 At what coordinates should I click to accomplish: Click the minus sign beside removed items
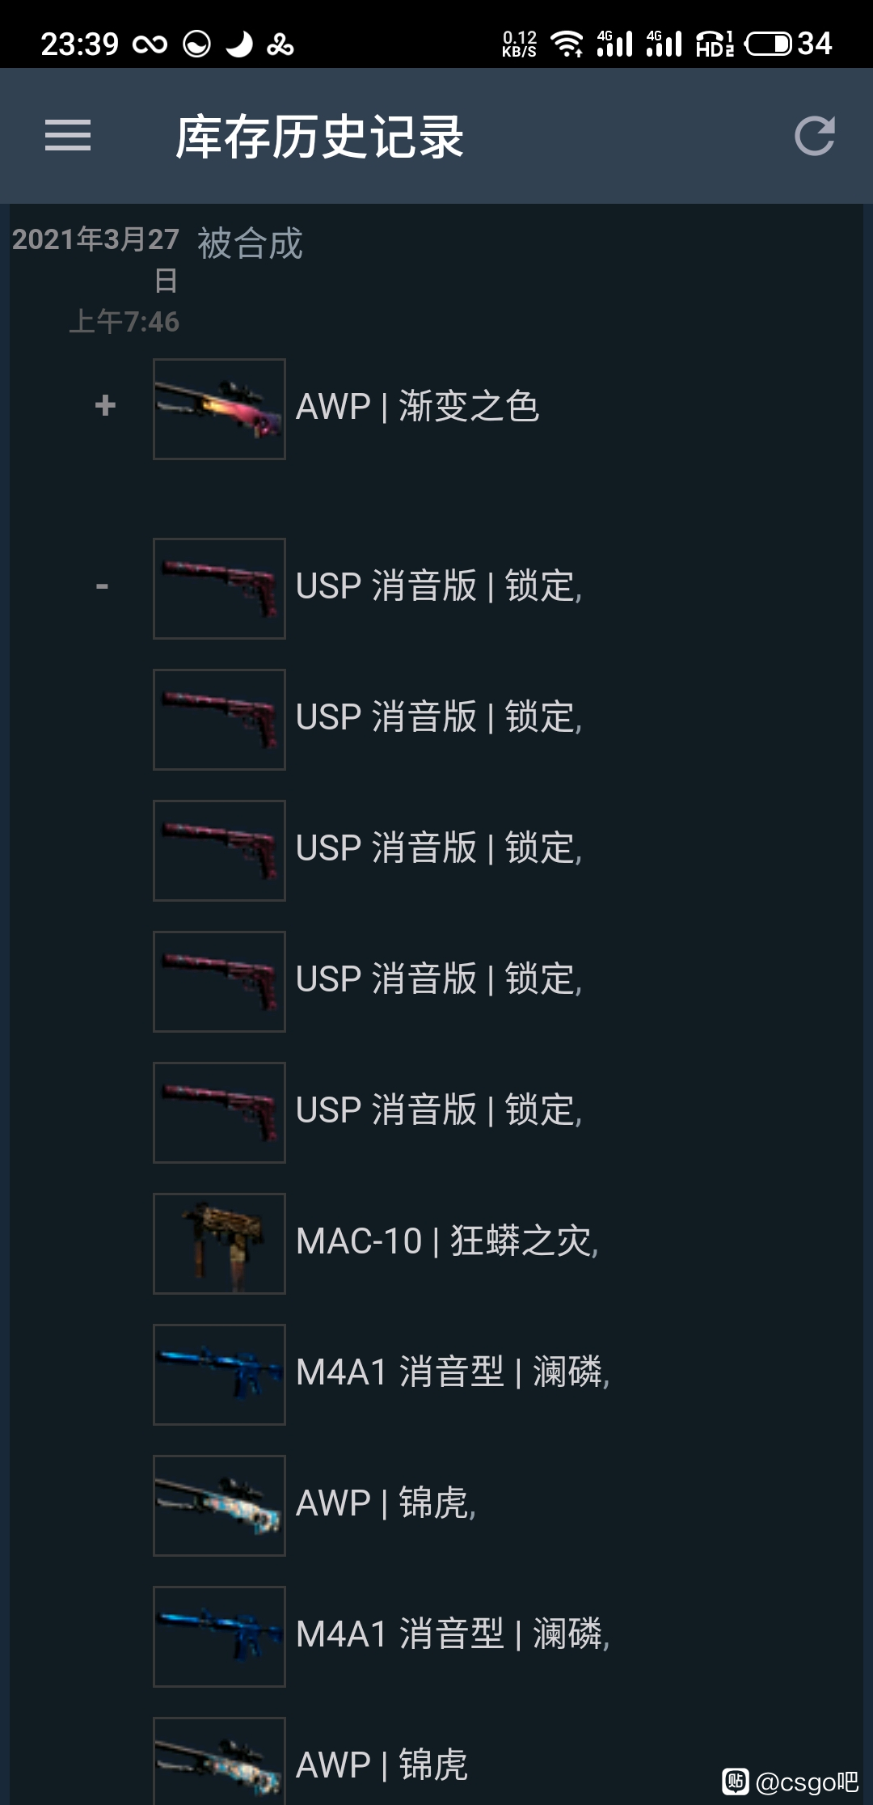[102, 585]
